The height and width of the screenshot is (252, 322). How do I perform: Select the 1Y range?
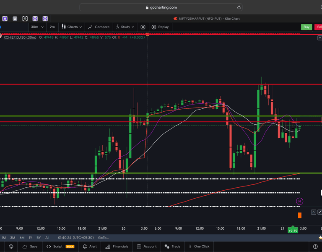[x=30, y=238]
